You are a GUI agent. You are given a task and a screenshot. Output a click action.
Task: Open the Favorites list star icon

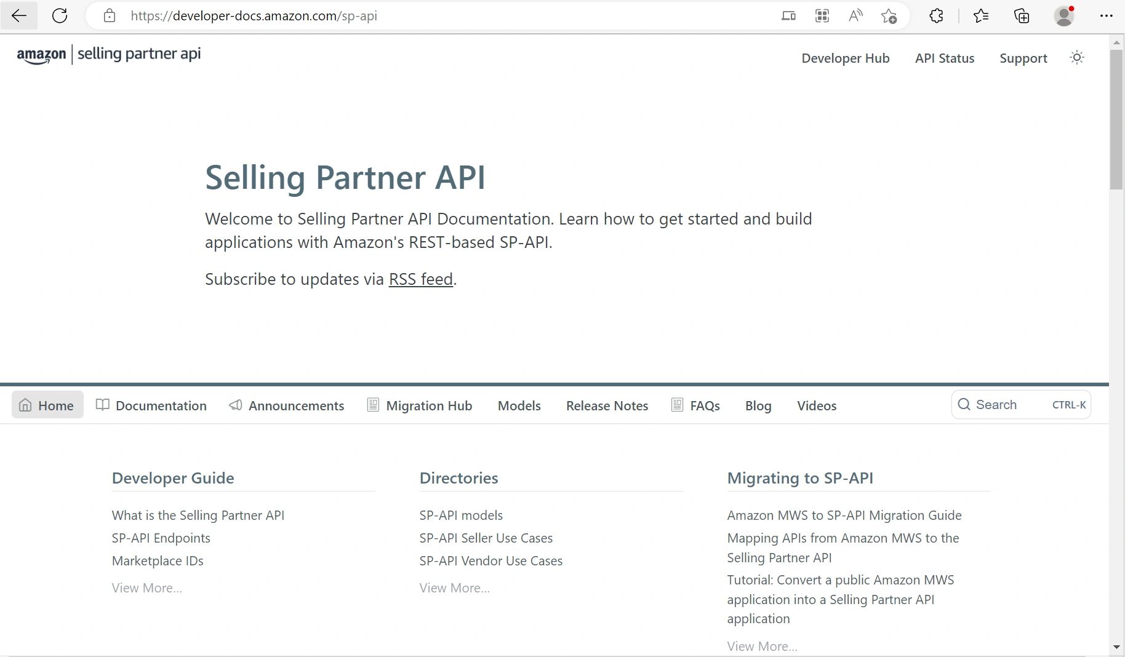point(982,16)
